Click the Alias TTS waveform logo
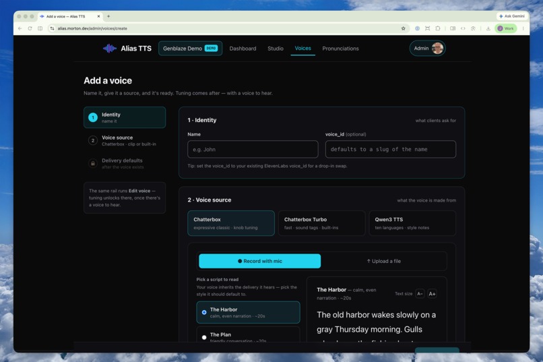Screen dimensions: 543x362 pyautogui.click(x=109, y=49)
